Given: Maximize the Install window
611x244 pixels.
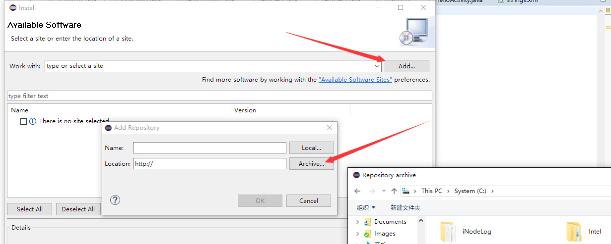Looking at the screenshot, I should [x=401, y=7].
